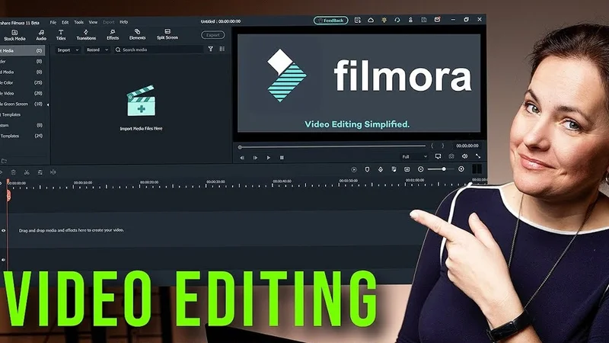Stop the preview playback

[282, 158]
